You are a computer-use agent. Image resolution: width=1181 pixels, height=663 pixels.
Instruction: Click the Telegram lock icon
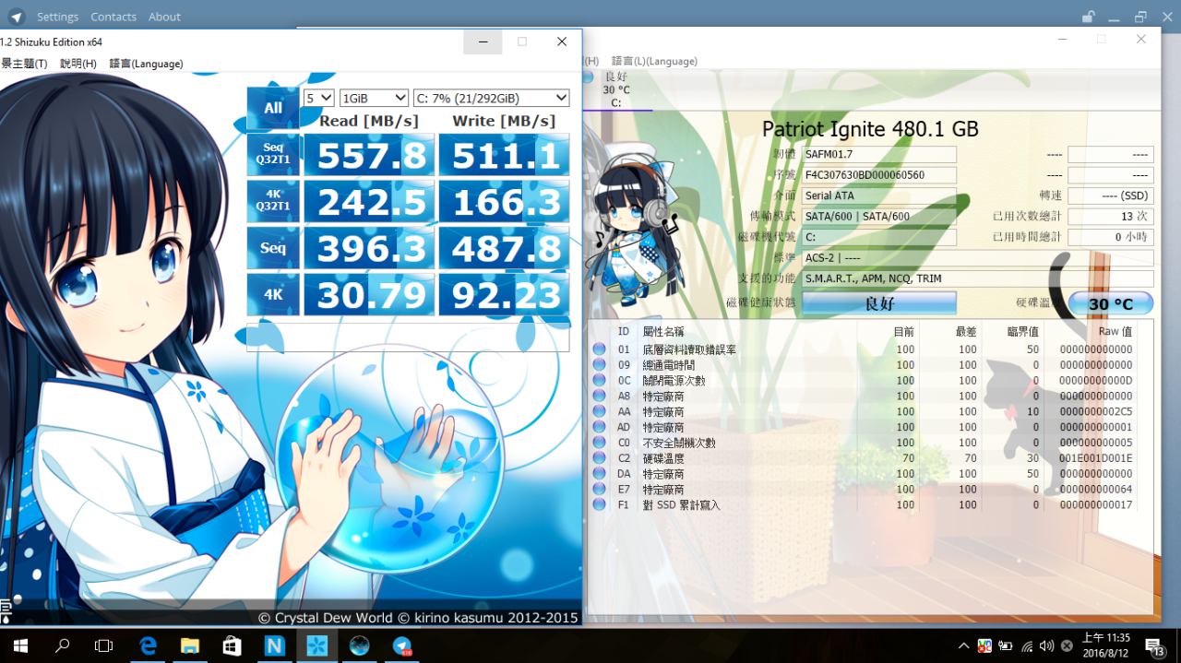(x=1089, y=17)
